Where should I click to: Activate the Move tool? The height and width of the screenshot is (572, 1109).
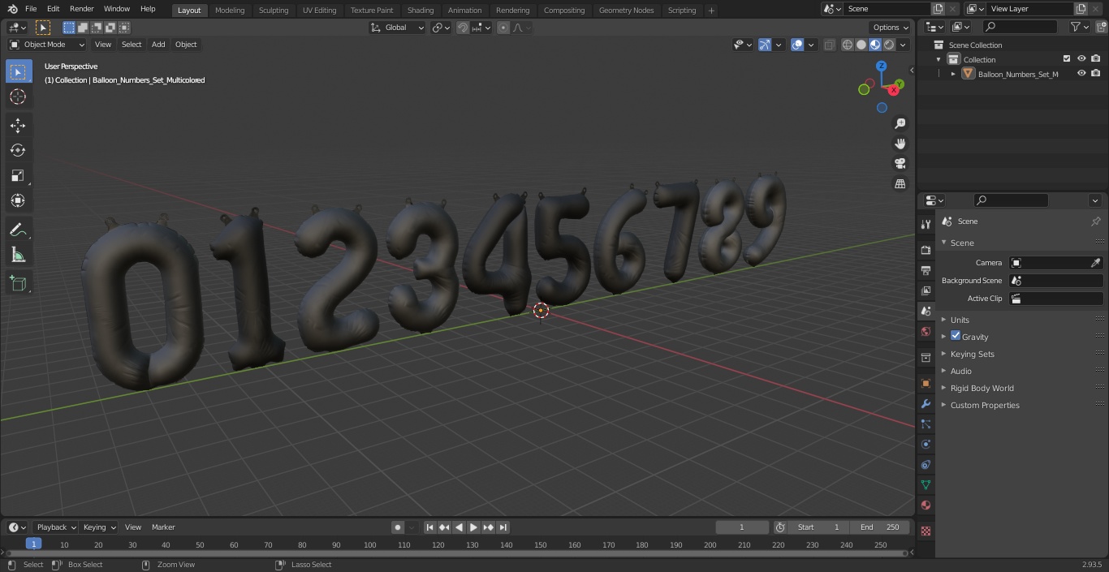click(18, 126)
